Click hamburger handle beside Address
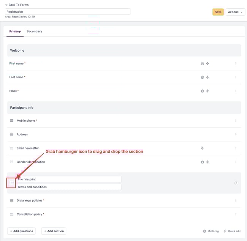 click(x=11, y=135)
